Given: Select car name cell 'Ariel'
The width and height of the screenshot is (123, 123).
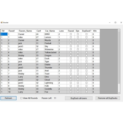Looking at the screenshot, I should coord(51,70).
